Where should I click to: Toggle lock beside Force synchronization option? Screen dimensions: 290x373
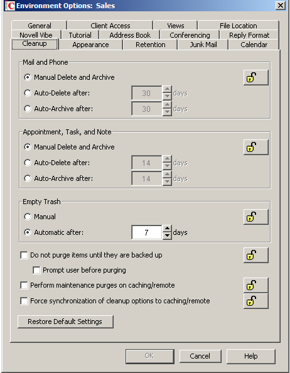click(255, 301)
